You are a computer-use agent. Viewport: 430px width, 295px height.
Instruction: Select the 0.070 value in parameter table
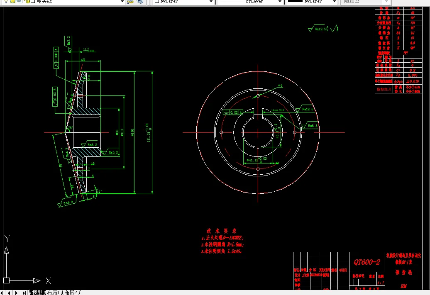click(413, 75)
